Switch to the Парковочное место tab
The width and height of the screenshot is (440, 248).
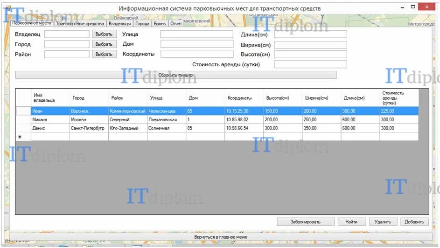pos(32,23)
